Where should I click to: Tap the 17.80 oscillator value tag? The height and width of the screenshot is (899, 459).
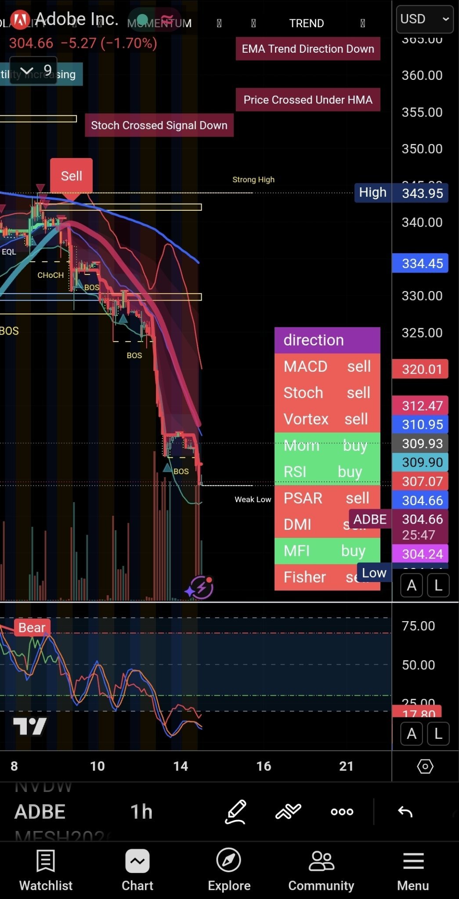(417, 712)
